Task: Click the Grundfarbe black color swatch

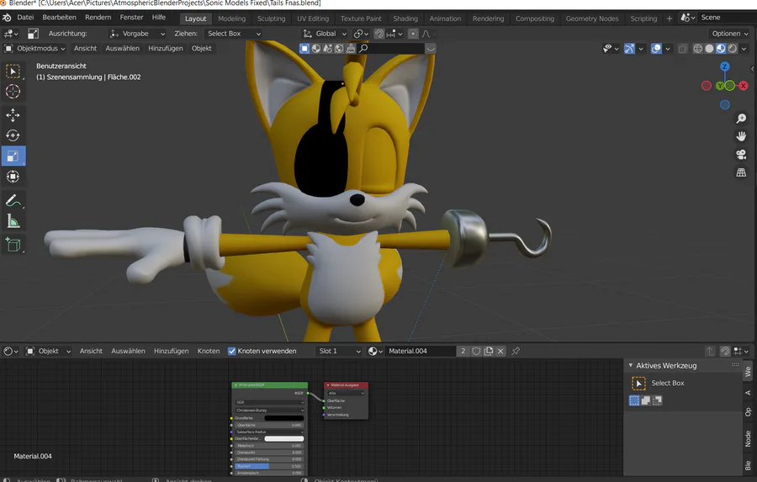Action: click(284, 418)
